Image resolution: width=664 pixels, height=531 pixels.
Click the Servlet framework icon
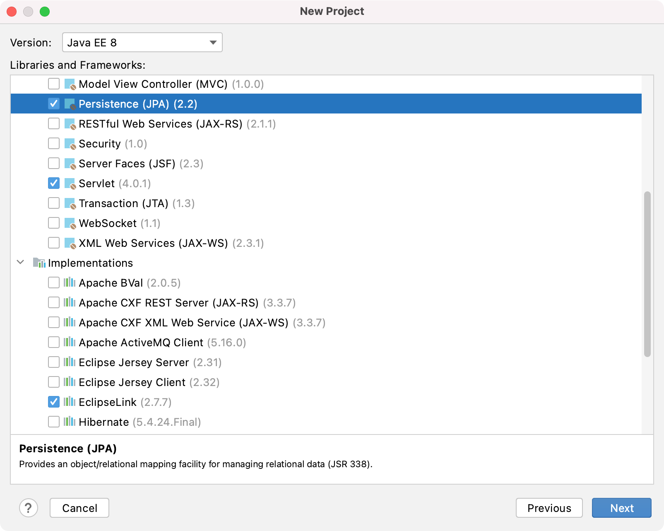point(70,183)
